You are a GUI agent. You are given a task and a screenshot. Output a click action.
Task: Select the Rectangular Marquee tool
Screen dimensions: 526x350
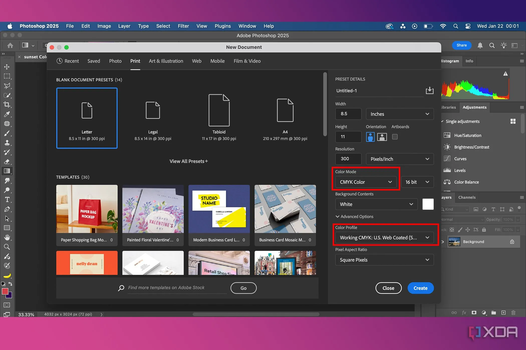click(x=7, y=76)
